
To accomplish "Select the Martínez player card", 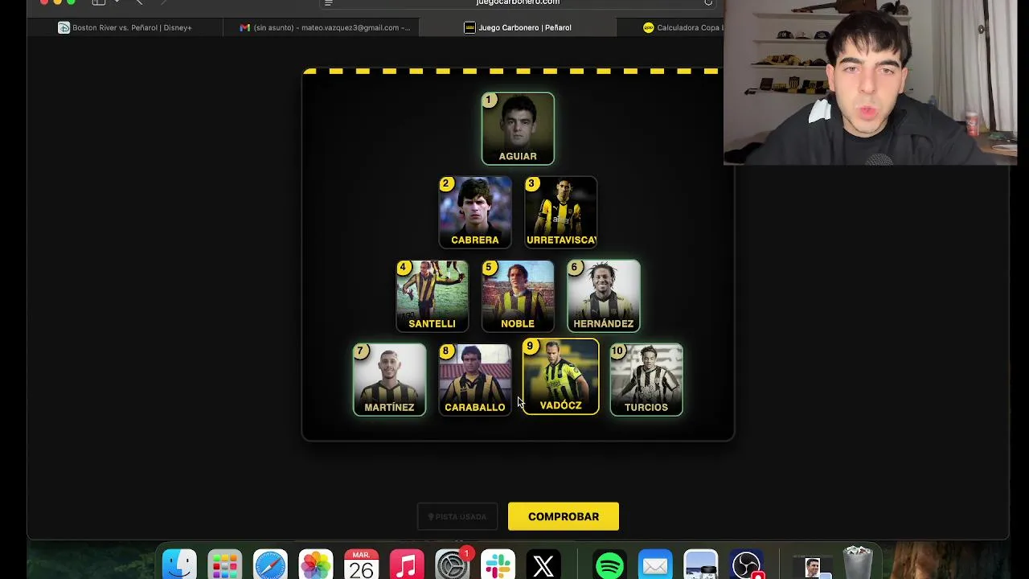I will pyautogui.click(x=389, y=380).
